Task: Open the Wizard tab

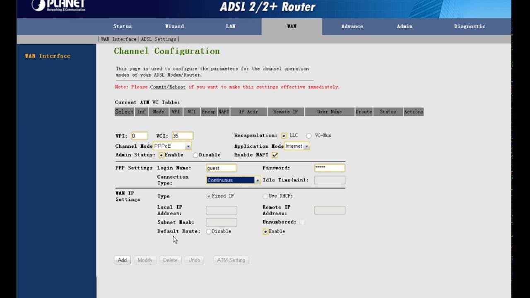Action: pyautogui.click(x=174, y=26)
